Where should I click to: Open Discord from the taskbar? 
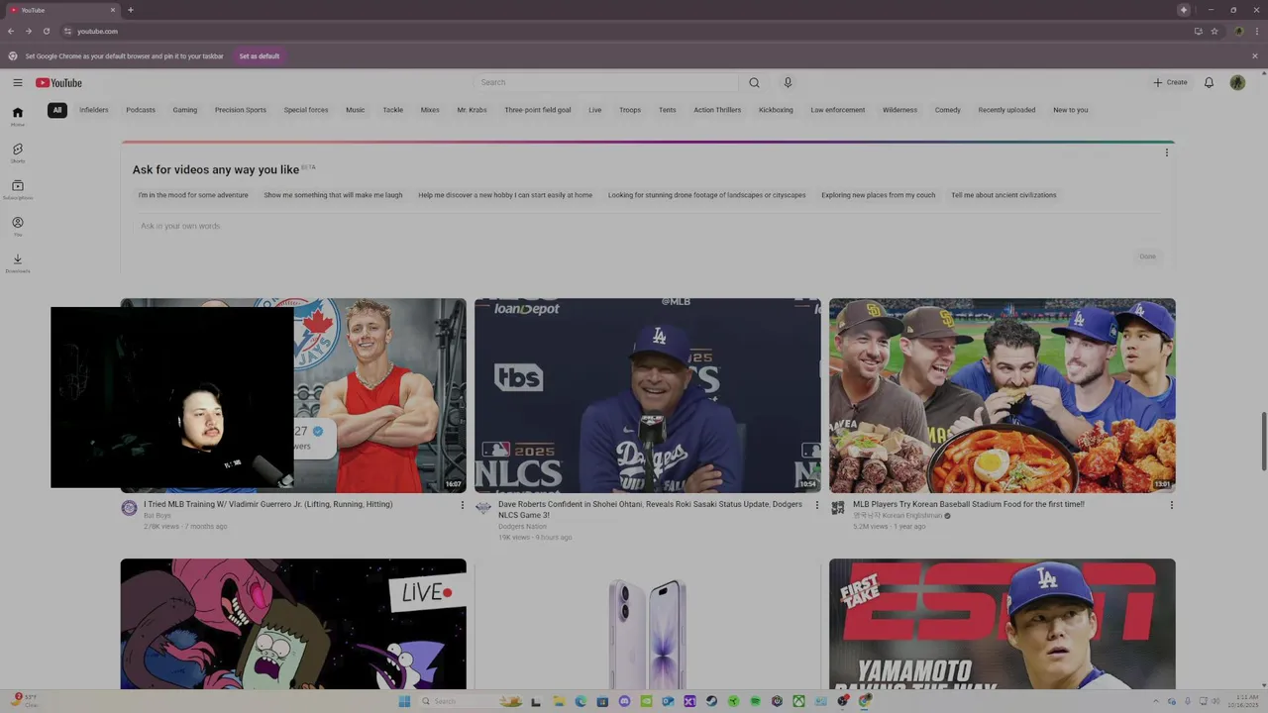tap(624, 701)
